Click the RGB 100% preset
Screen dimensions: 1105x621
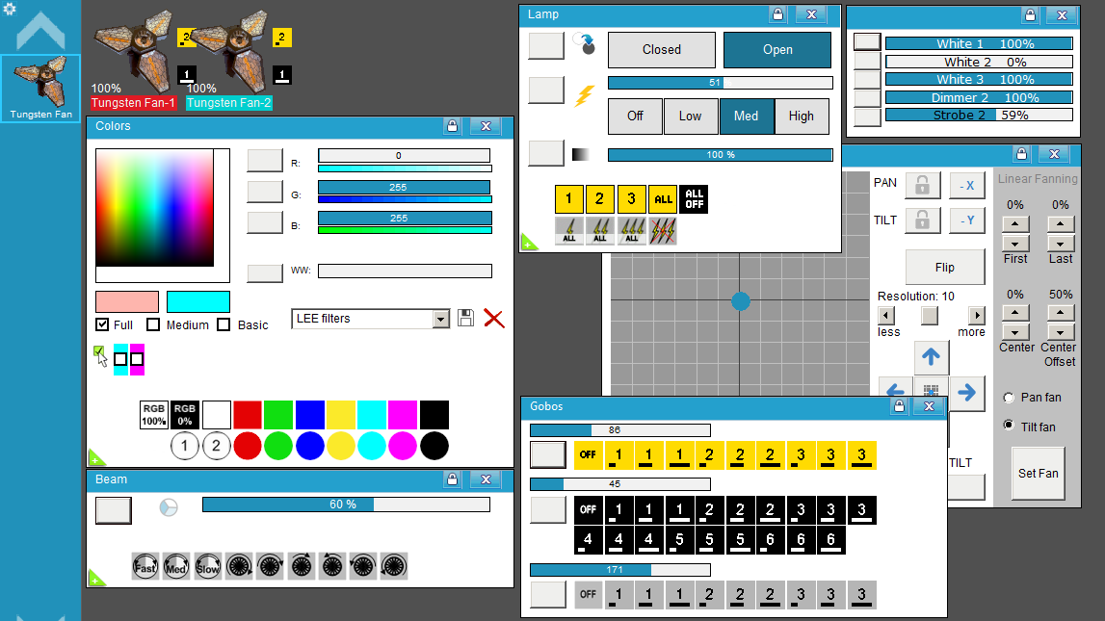click(x=153, y=415)
